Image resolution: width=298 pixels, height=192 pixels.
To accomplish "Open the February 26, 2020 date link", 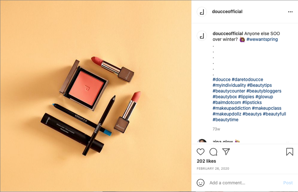I will click(213, 169).
